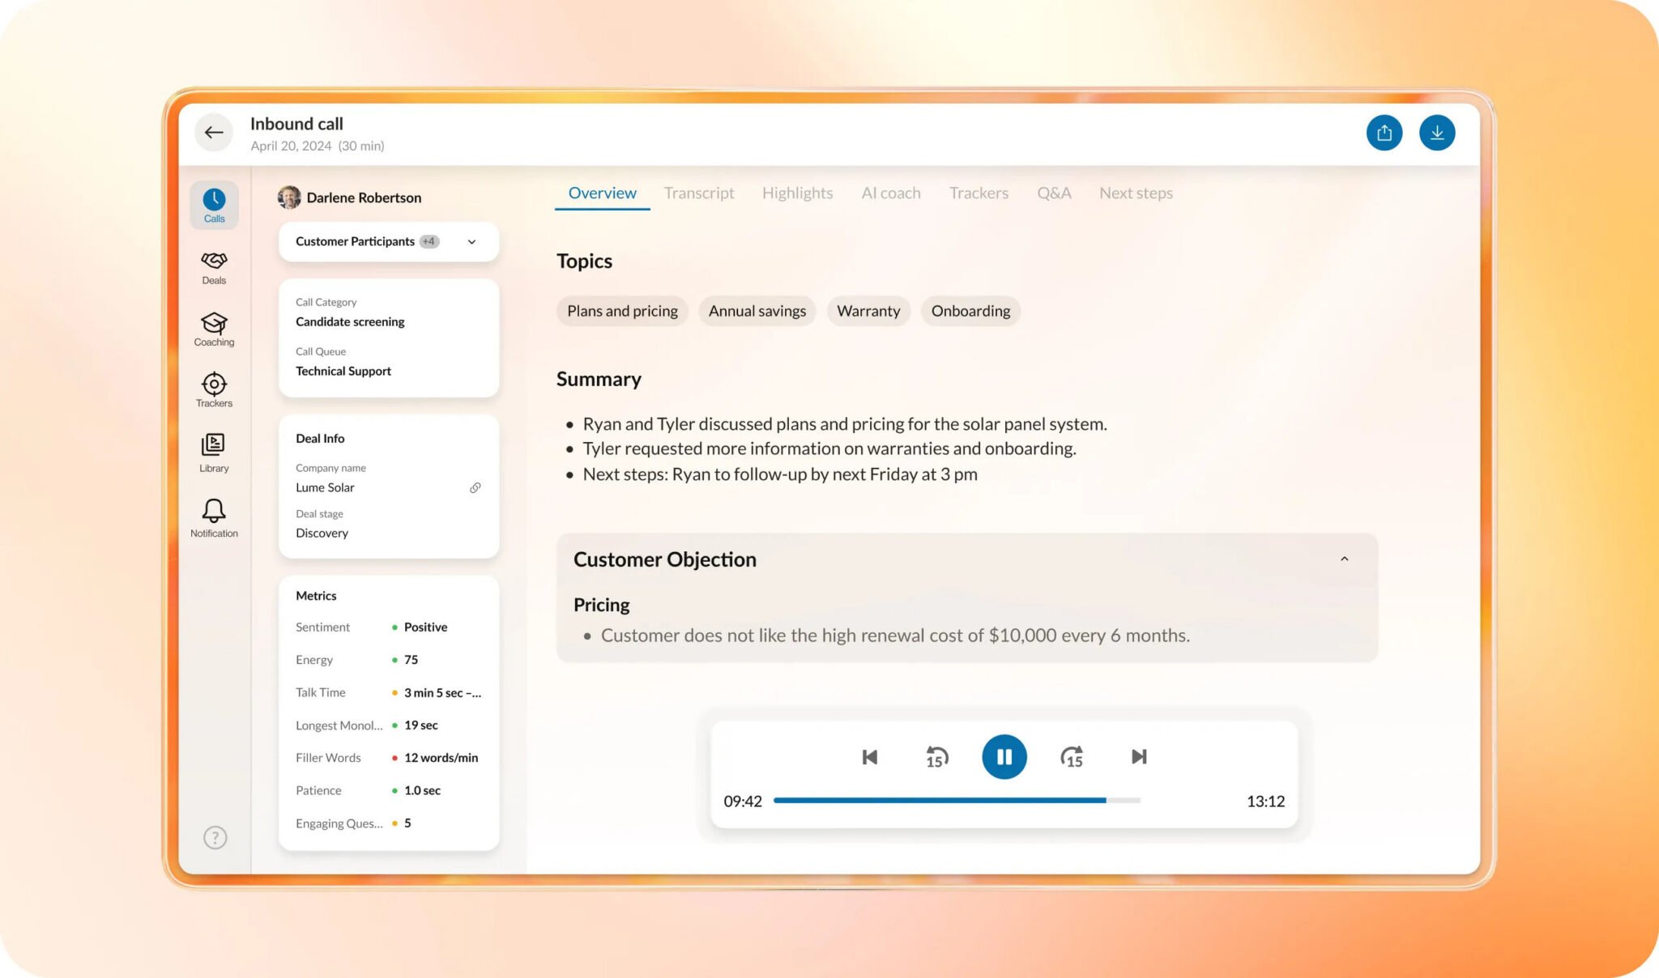Select the Warranty topic chip
Image resolution: width=1659 pixels, height=978 pixels.
(868, 311)
